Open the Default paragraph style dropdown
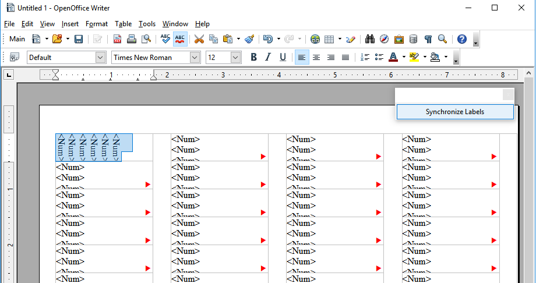 100,58
